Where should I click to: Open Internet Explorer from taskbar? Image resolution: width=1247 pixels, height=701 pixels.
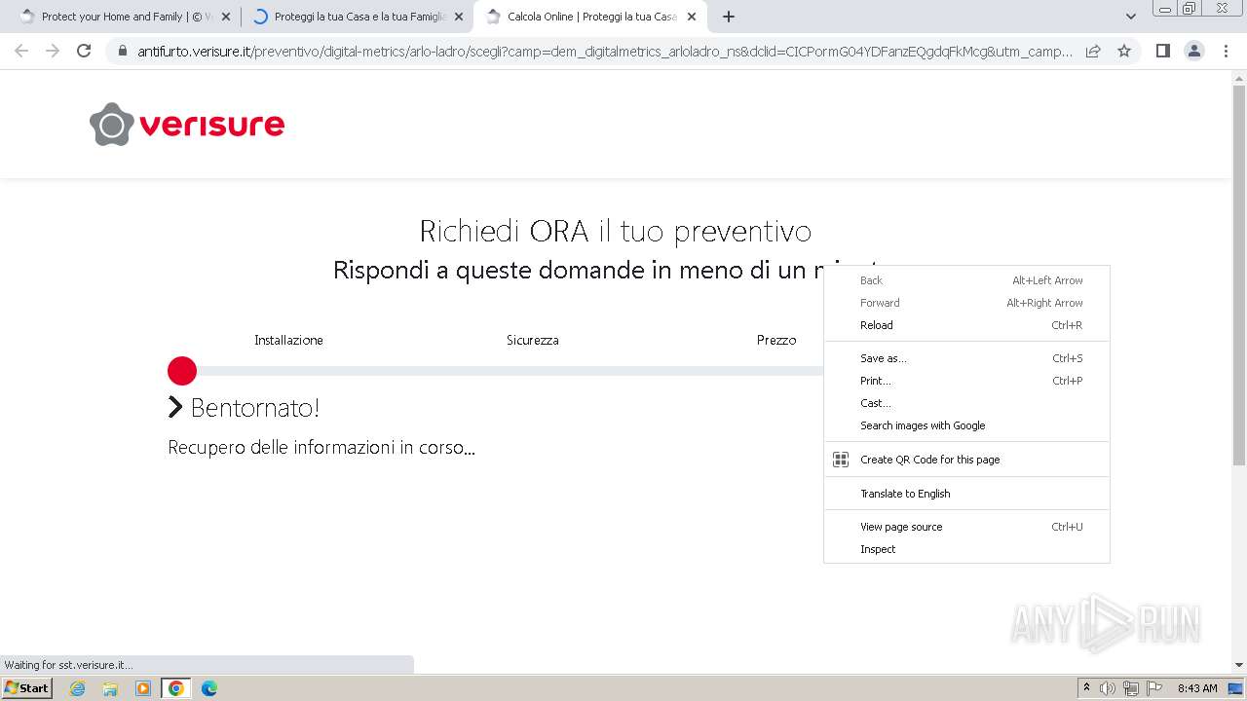(78, 688)
